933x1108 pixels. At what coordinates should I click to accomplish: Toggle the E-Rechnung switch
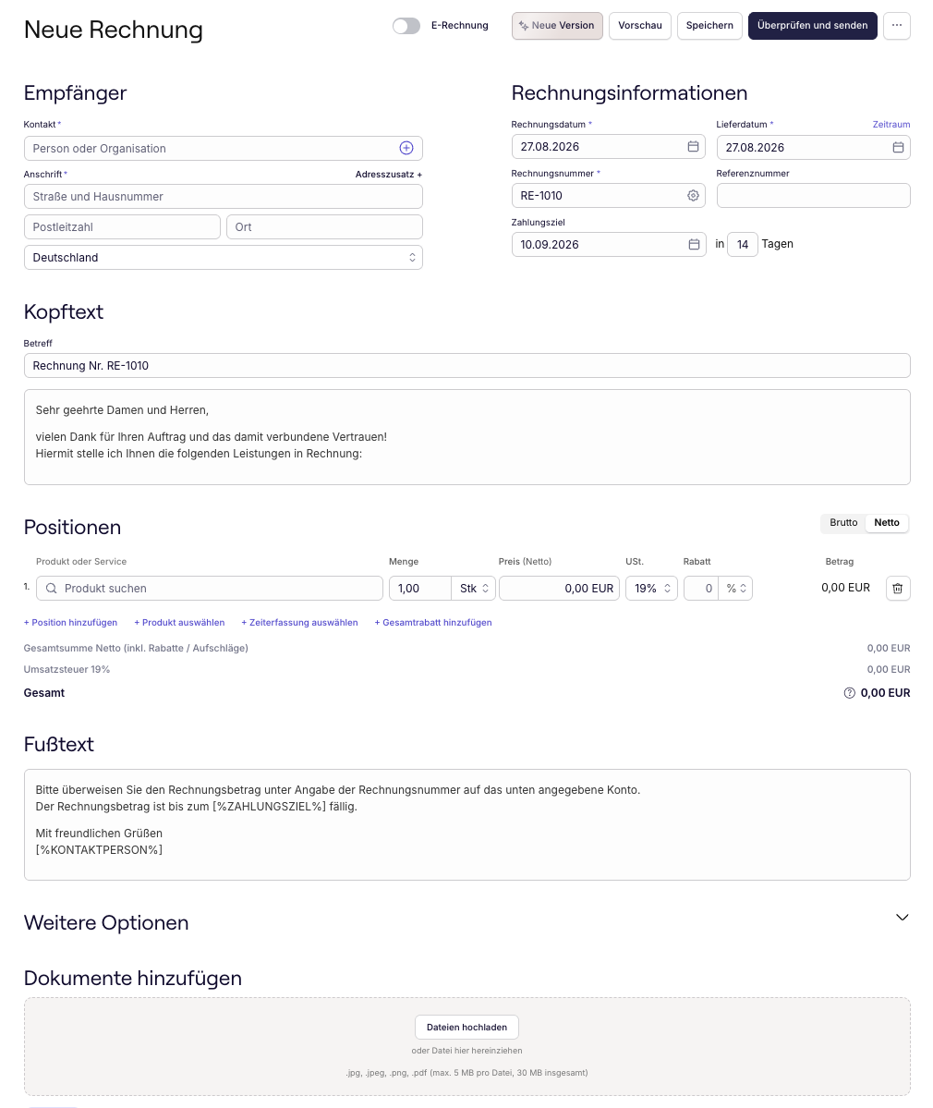click(406, 26)
